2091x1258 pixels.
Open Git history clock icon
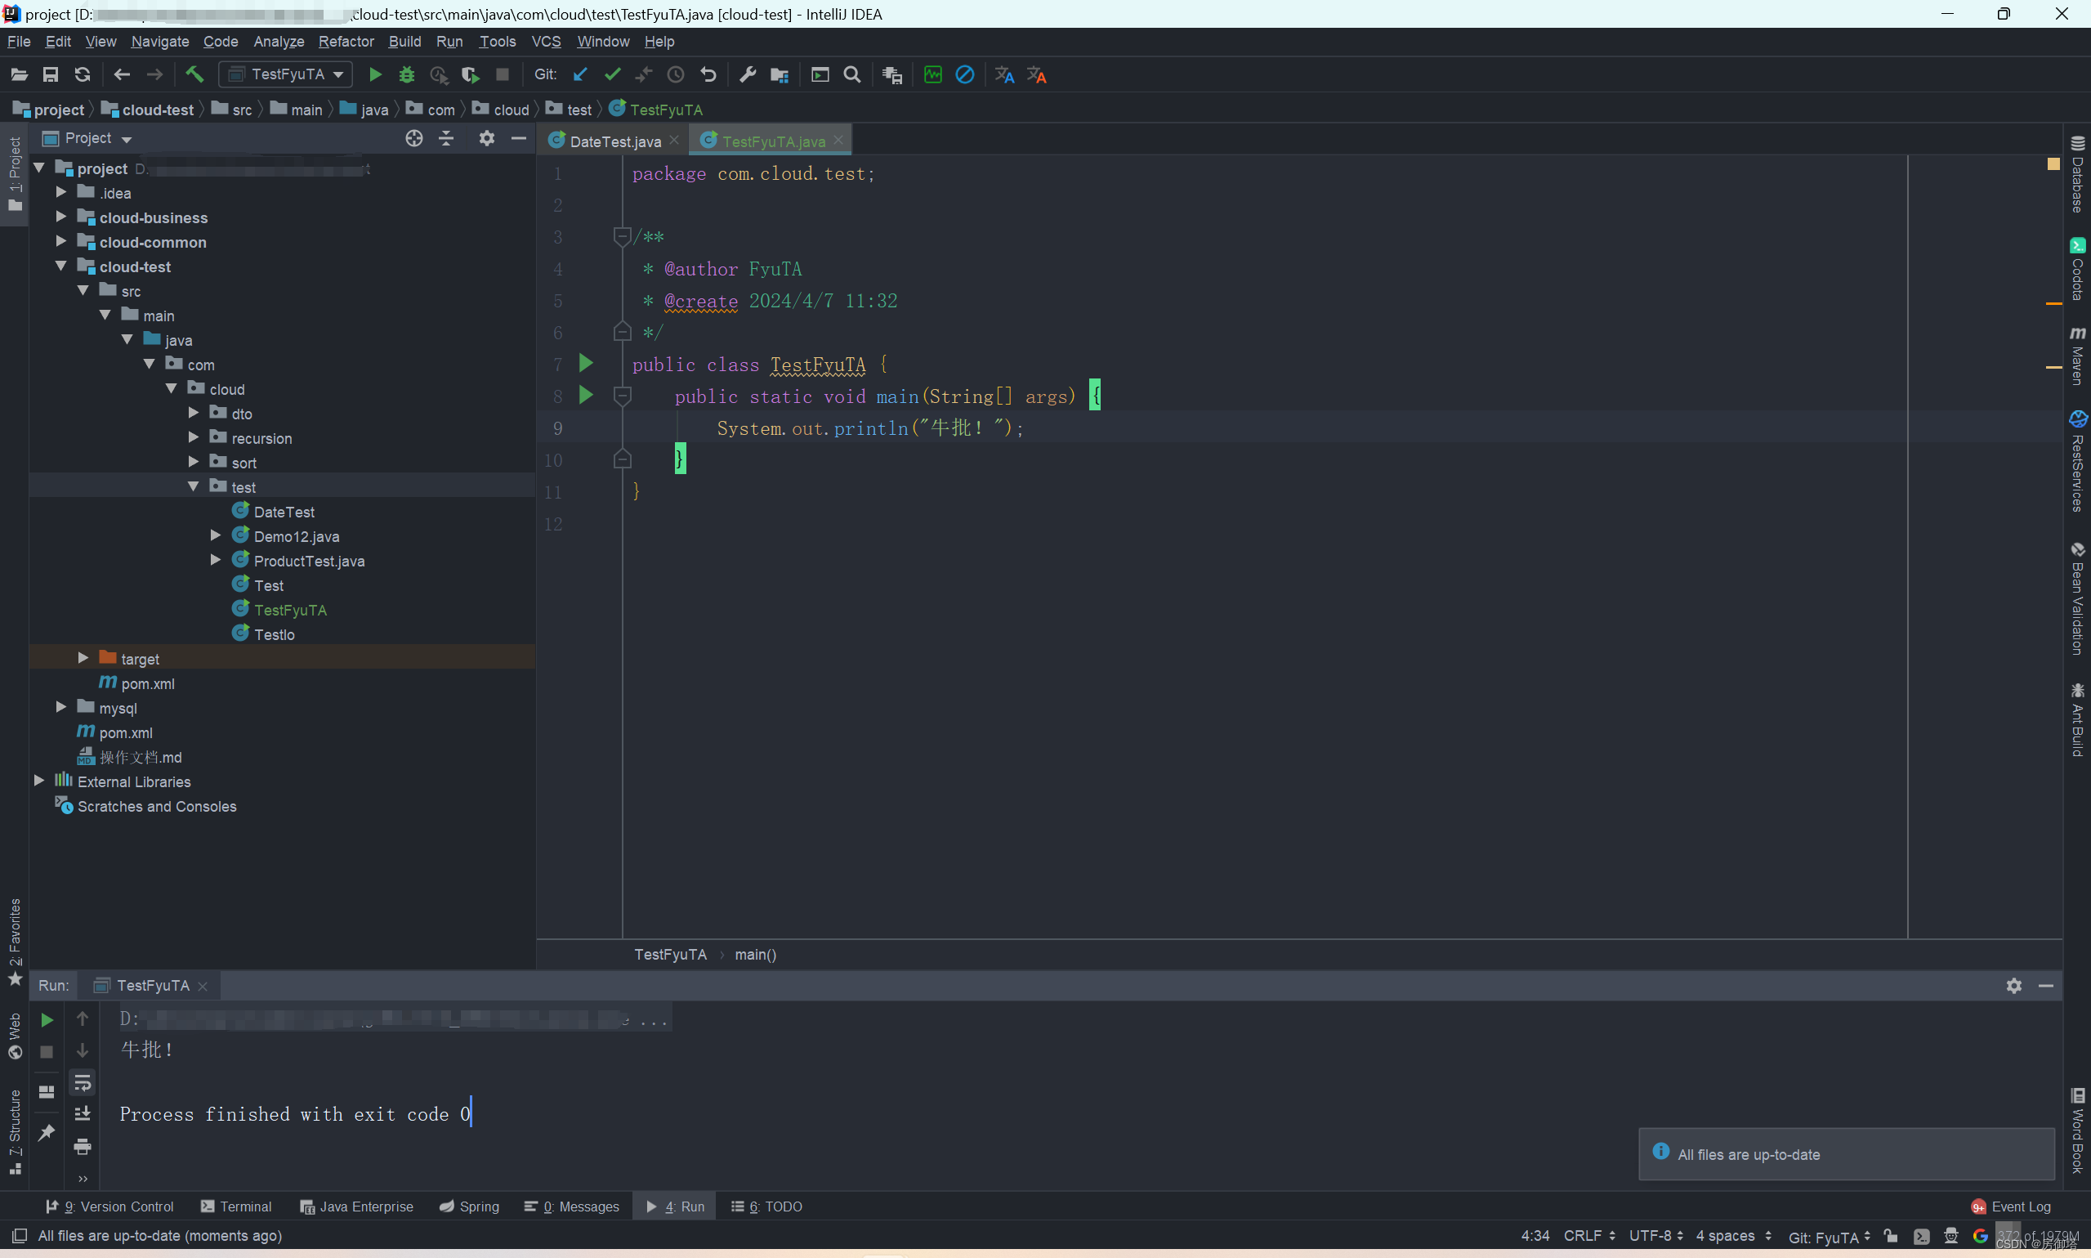coord(675,74)
